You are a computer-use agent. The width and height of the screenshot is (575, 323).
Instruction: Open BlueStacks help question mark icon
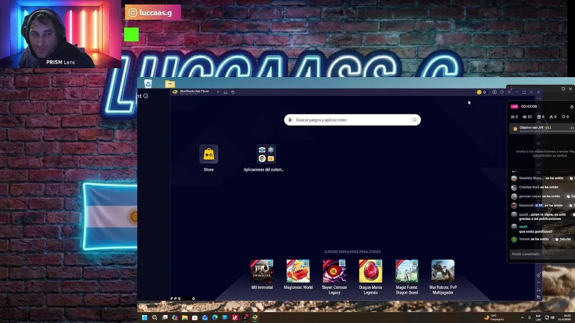502,92
